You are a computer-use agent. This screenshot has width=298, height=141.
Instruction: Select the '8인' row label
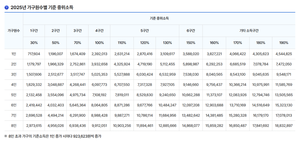tap(14, 126)
